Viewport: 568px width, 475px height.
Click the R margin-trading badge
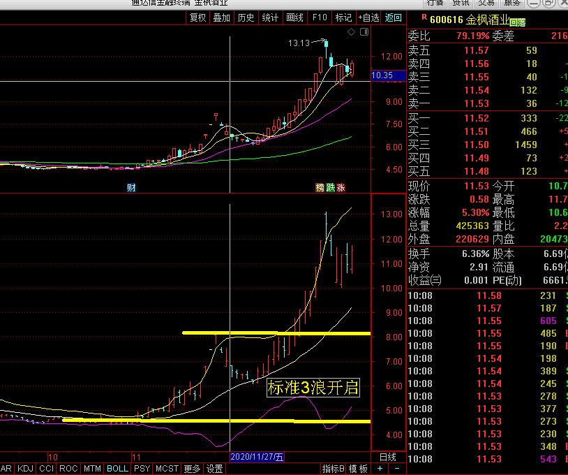point(424,17)
